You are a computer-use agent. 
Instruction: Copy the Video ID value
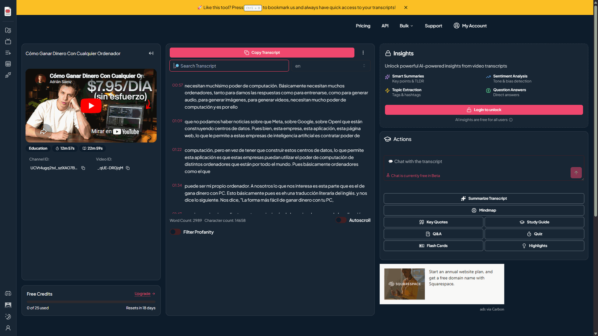128,168
